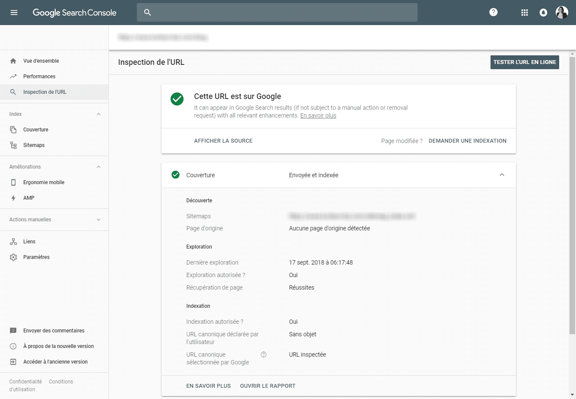Open Conditions d'utilisation link

41,386
